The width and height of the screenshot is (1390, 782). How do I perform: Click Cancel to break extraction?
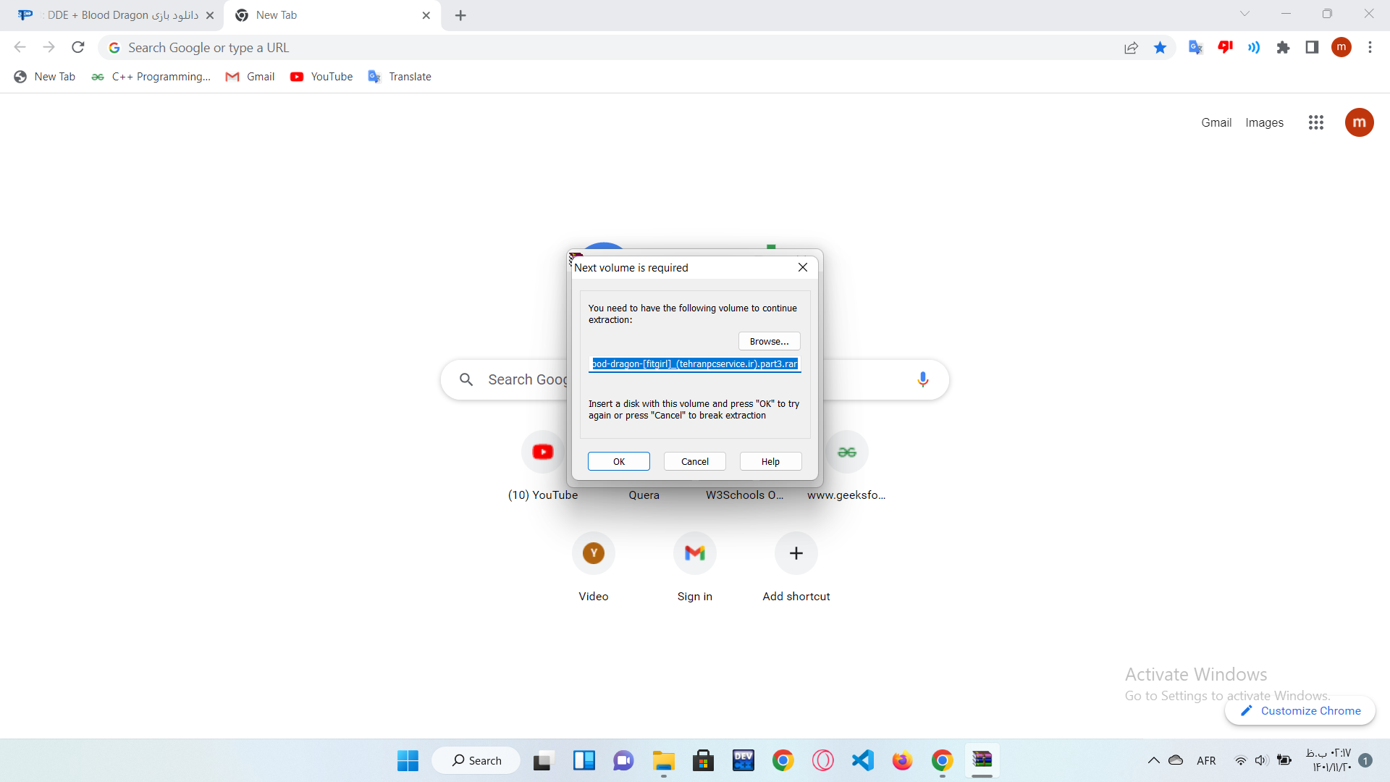point(694,461)
